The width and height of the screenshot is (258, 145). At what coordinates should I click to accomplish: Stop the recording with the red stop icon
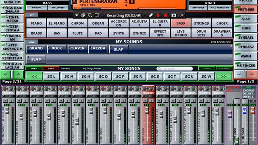[166, 15]
